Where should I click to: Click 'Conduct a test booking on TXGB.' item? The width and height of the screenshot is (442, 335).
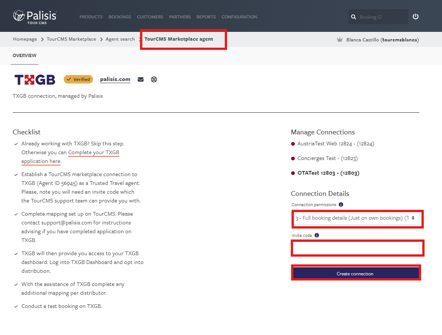pos(62,306)
